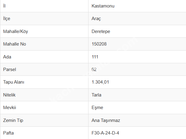Click the Deretepe village value
The width and height of the screenshot is (186, 139).
coord(101,31)
